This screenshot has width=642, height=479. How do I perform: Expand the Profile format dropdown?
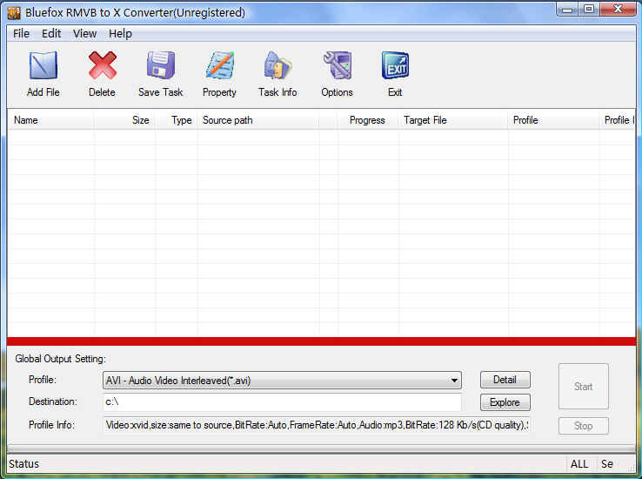tap(455, 381)
